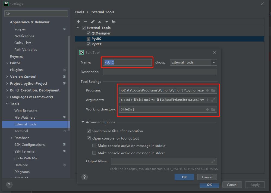Open help for the Settings window
This screenshot has height=193, width=271.
(x=9, y=185)
